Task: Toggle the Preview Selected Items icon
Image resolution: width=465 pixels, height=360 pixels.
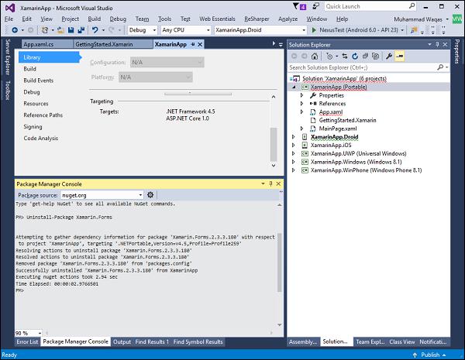Action: (x=399, y=56)
